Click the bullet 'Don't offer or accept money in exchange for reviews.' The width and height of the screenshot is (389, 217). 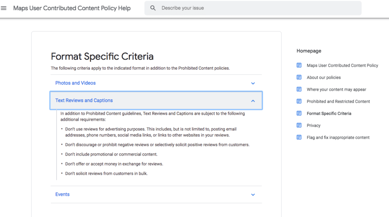click(x=114, y=164)
